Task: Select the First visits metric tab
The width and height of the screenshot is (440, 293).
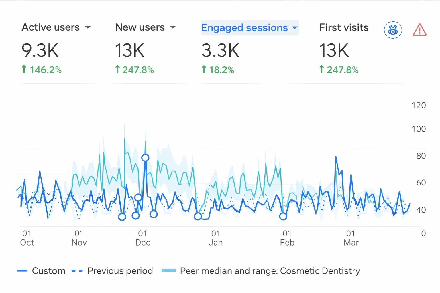Action: (x=344, y=27)
